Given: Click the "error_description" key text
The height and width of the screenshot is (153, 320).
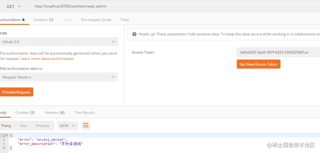Looking at the screenshot, I should point(37,144).
